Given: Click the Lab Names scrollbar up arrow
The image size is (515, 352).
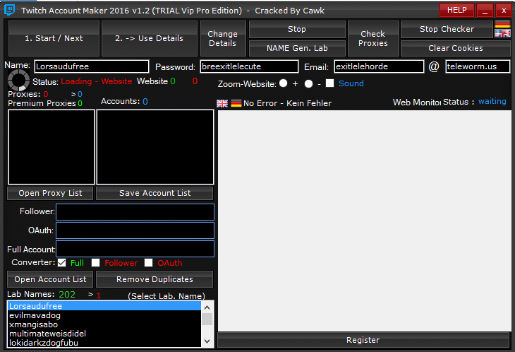Looking at the screenshot, I should (207, 307).
